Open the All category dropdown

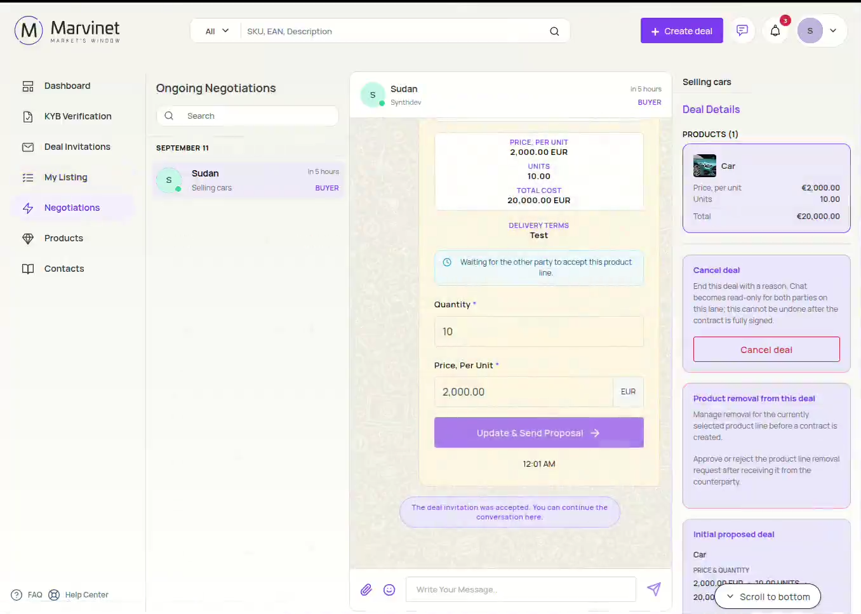(x=217, y=31)
